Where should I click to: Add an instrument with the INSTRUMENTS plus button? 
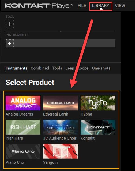[10, 43]
